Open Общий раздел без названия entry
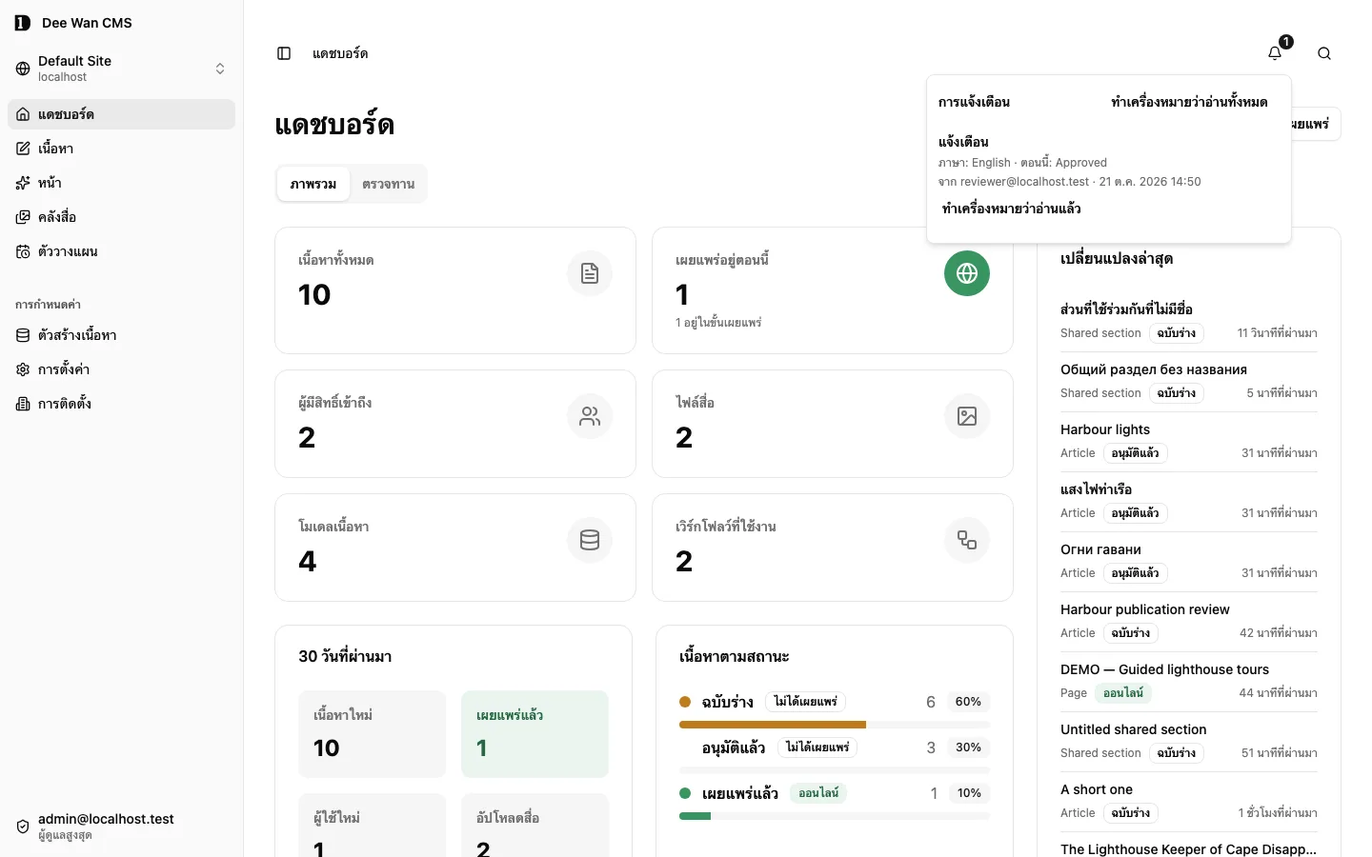 pos(1154,369)
